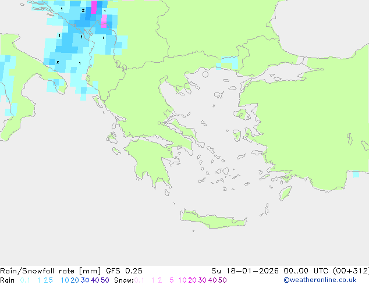Select the 20 value in the Snow legend

point(192,280)
